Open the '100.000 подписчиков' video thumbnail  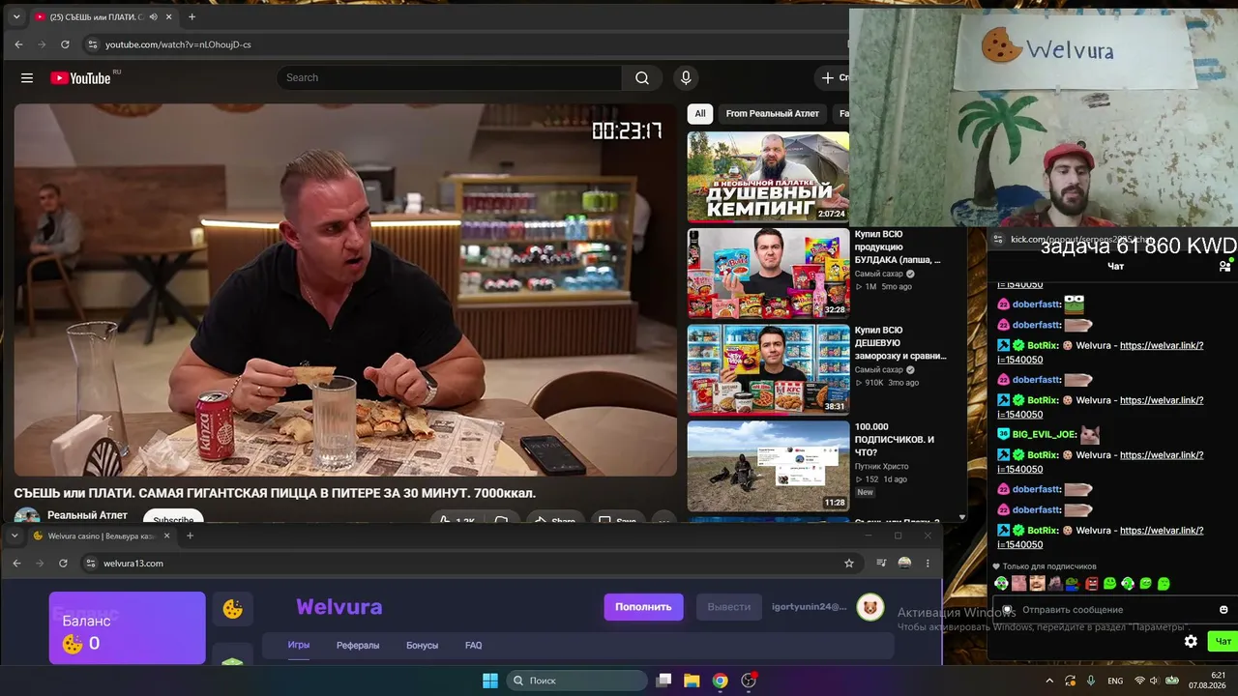(768, 466)
